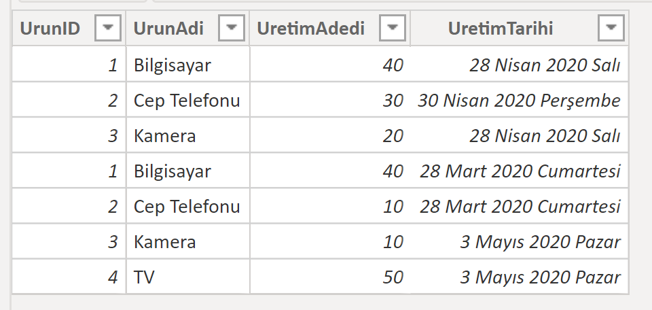
Task: Select the cell with production count 50
Action: [x=330, y=277]
